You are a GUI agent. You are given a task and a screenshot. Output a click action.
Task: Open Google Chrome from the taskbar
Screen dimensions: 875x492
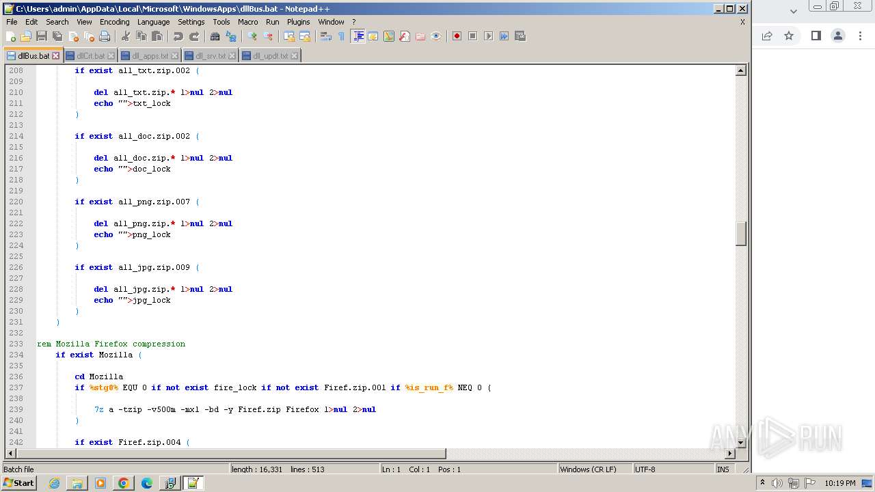(x=123, y=483)
